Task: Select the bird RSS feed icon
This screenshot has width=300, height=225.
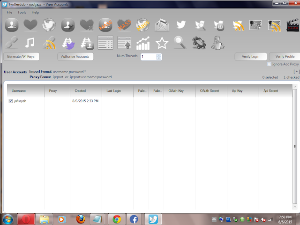Action: [238, 25]
